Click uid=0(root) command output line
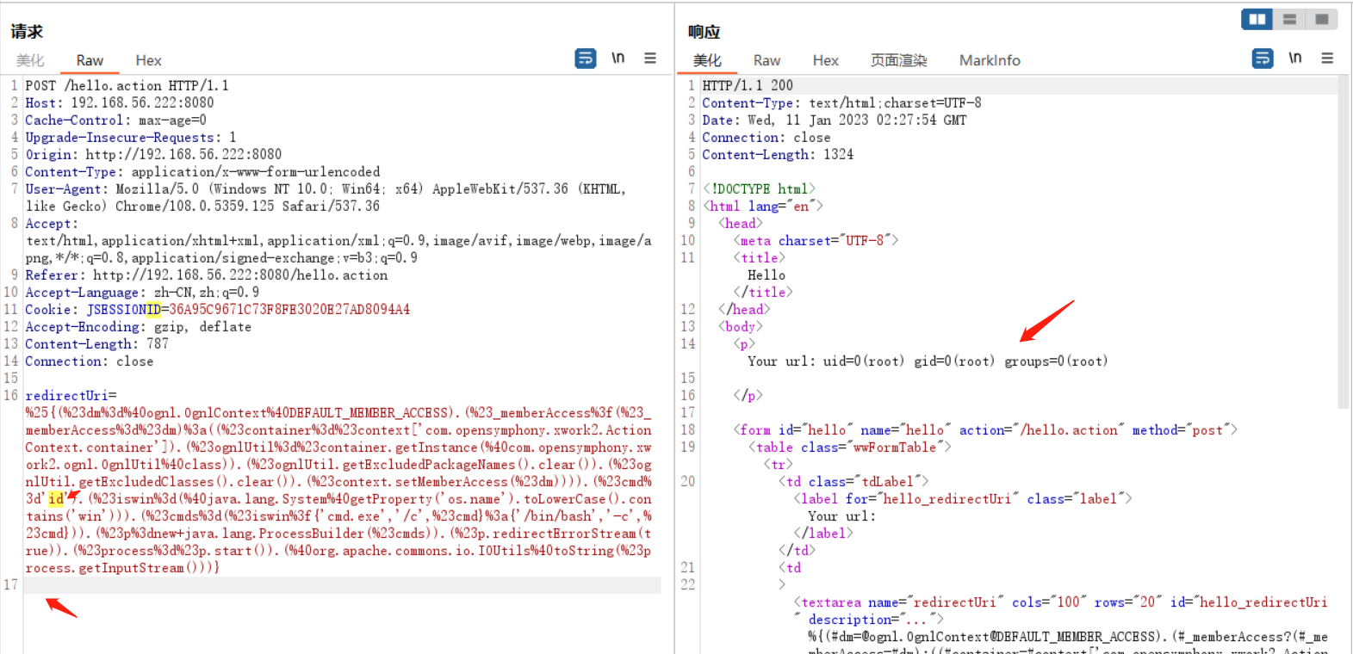 click(928, 361)
